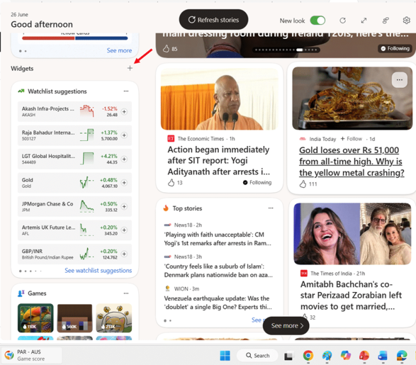Click the Games widget title

coord(37,293)
